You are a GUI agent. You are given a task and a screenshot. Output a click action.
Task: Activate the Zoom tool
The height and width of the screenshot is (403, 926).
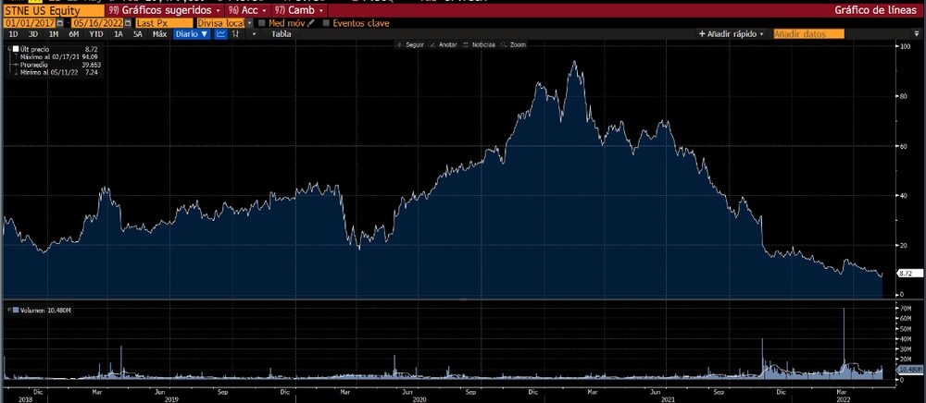point(514,44)
